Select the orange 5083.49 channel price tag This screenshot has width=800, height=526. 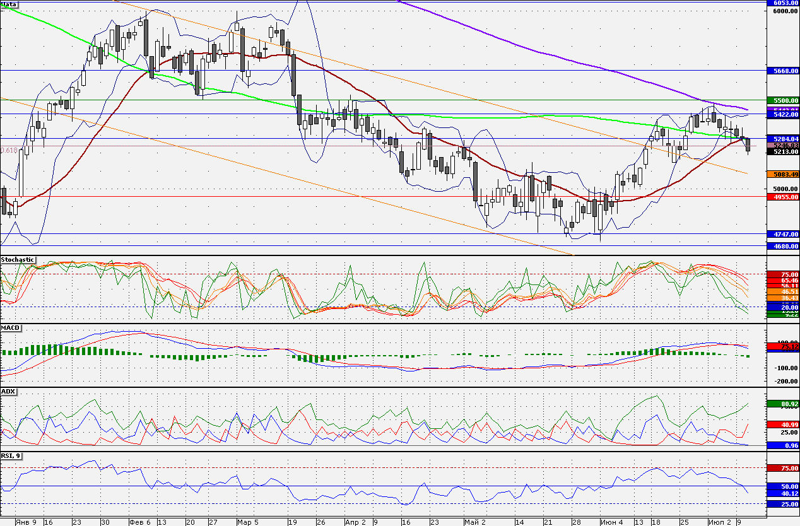click(782, 173)
